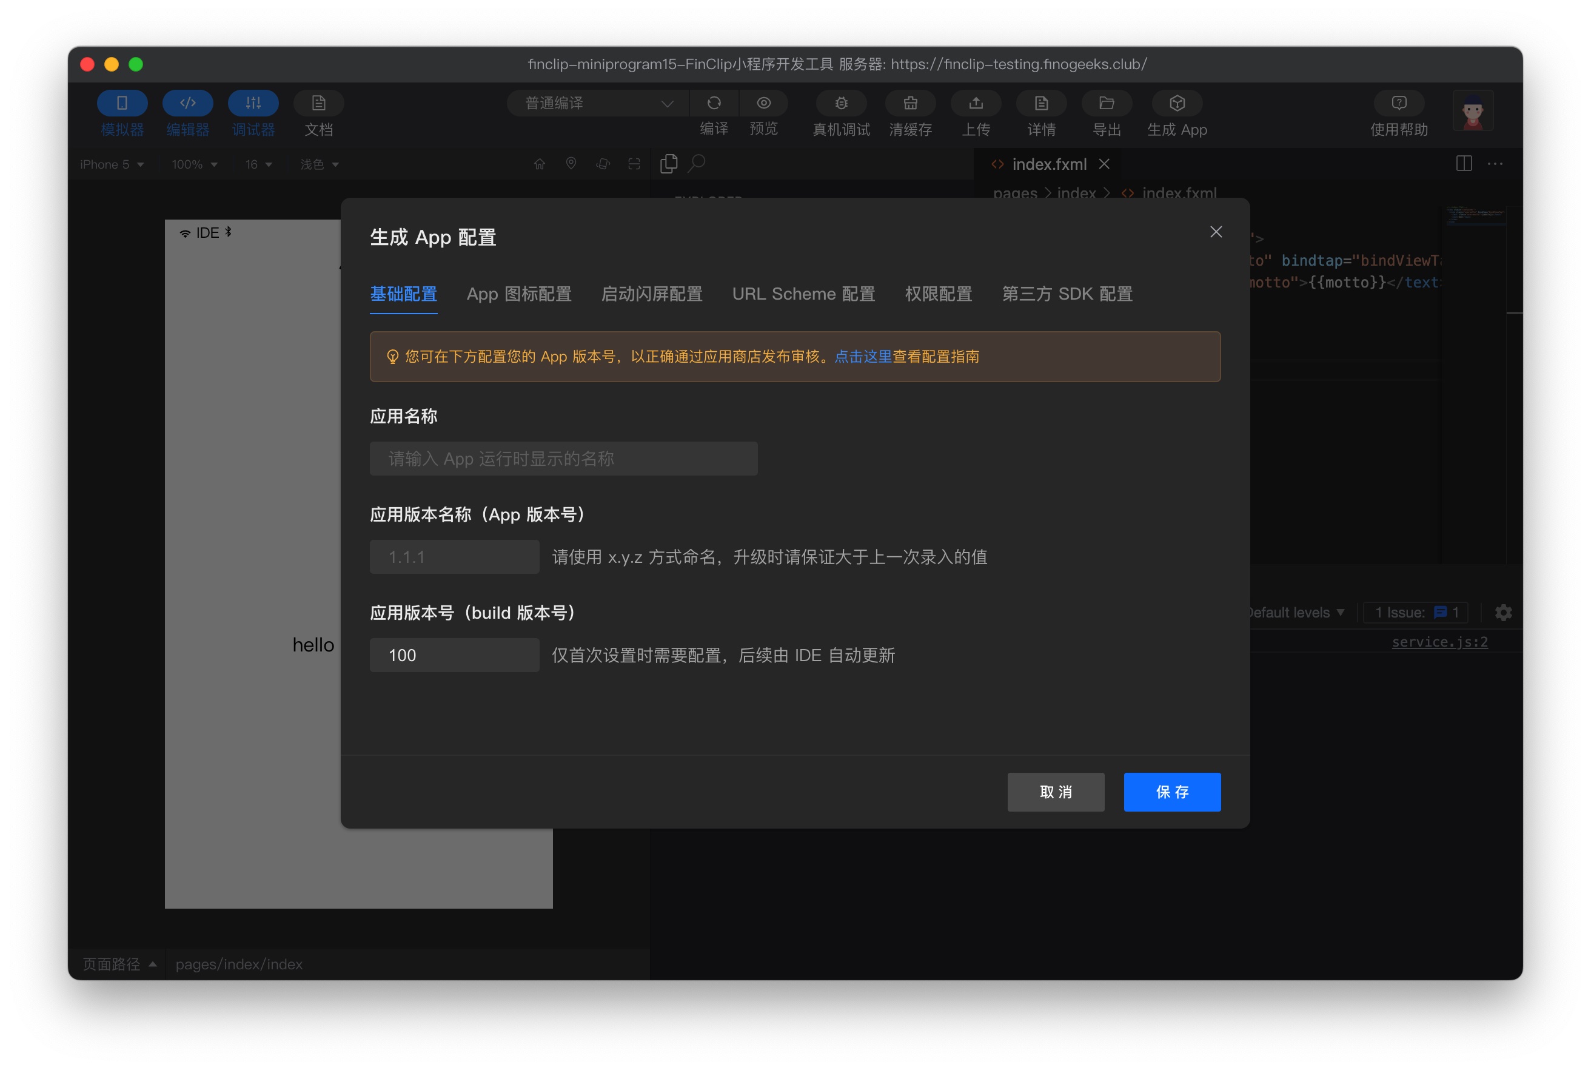Viewport: 1591px width, 1070px height.
Task: Open the 文档 documentation icon
Action: click(318, 103)
